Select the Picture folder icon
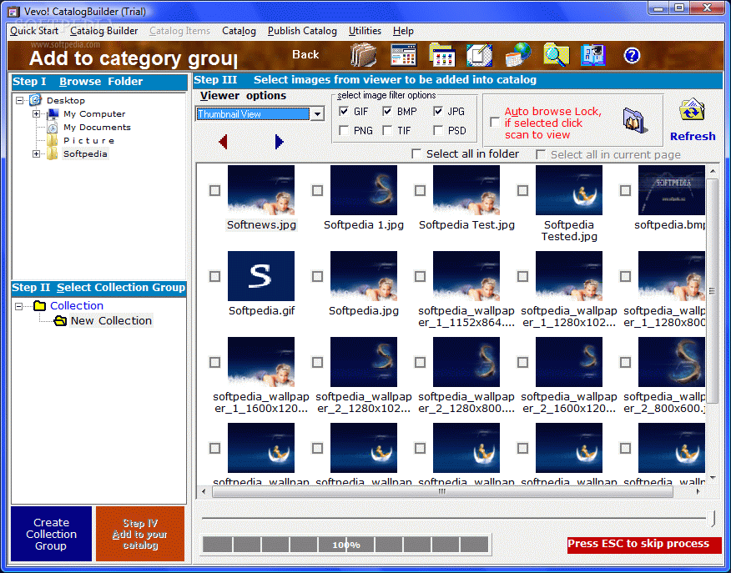The image size is (731, 573). click(53, 140)
